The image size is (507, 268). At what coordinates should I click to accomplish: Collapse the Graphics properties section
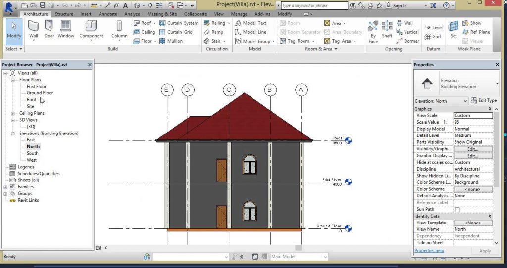point(490,109)
